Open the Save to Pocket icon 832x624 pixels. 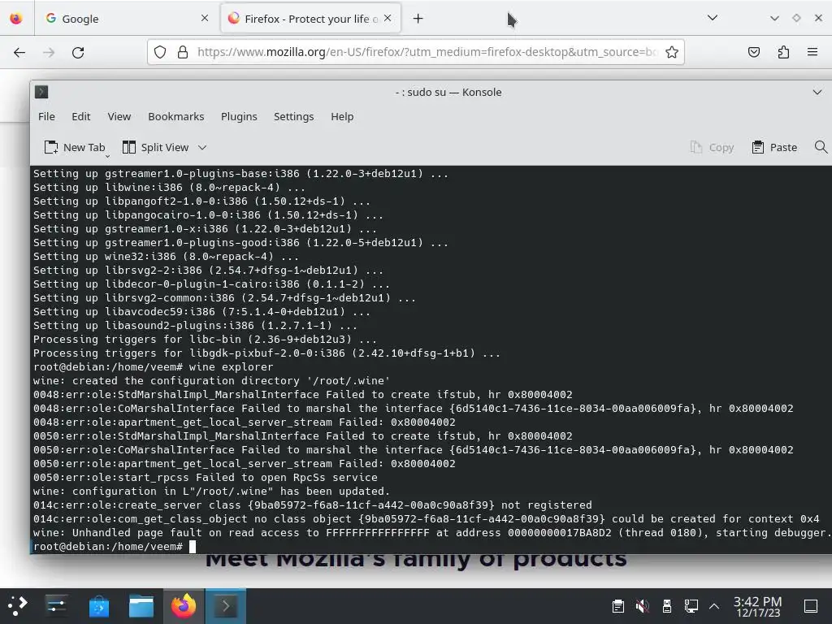tap(753, 52)
